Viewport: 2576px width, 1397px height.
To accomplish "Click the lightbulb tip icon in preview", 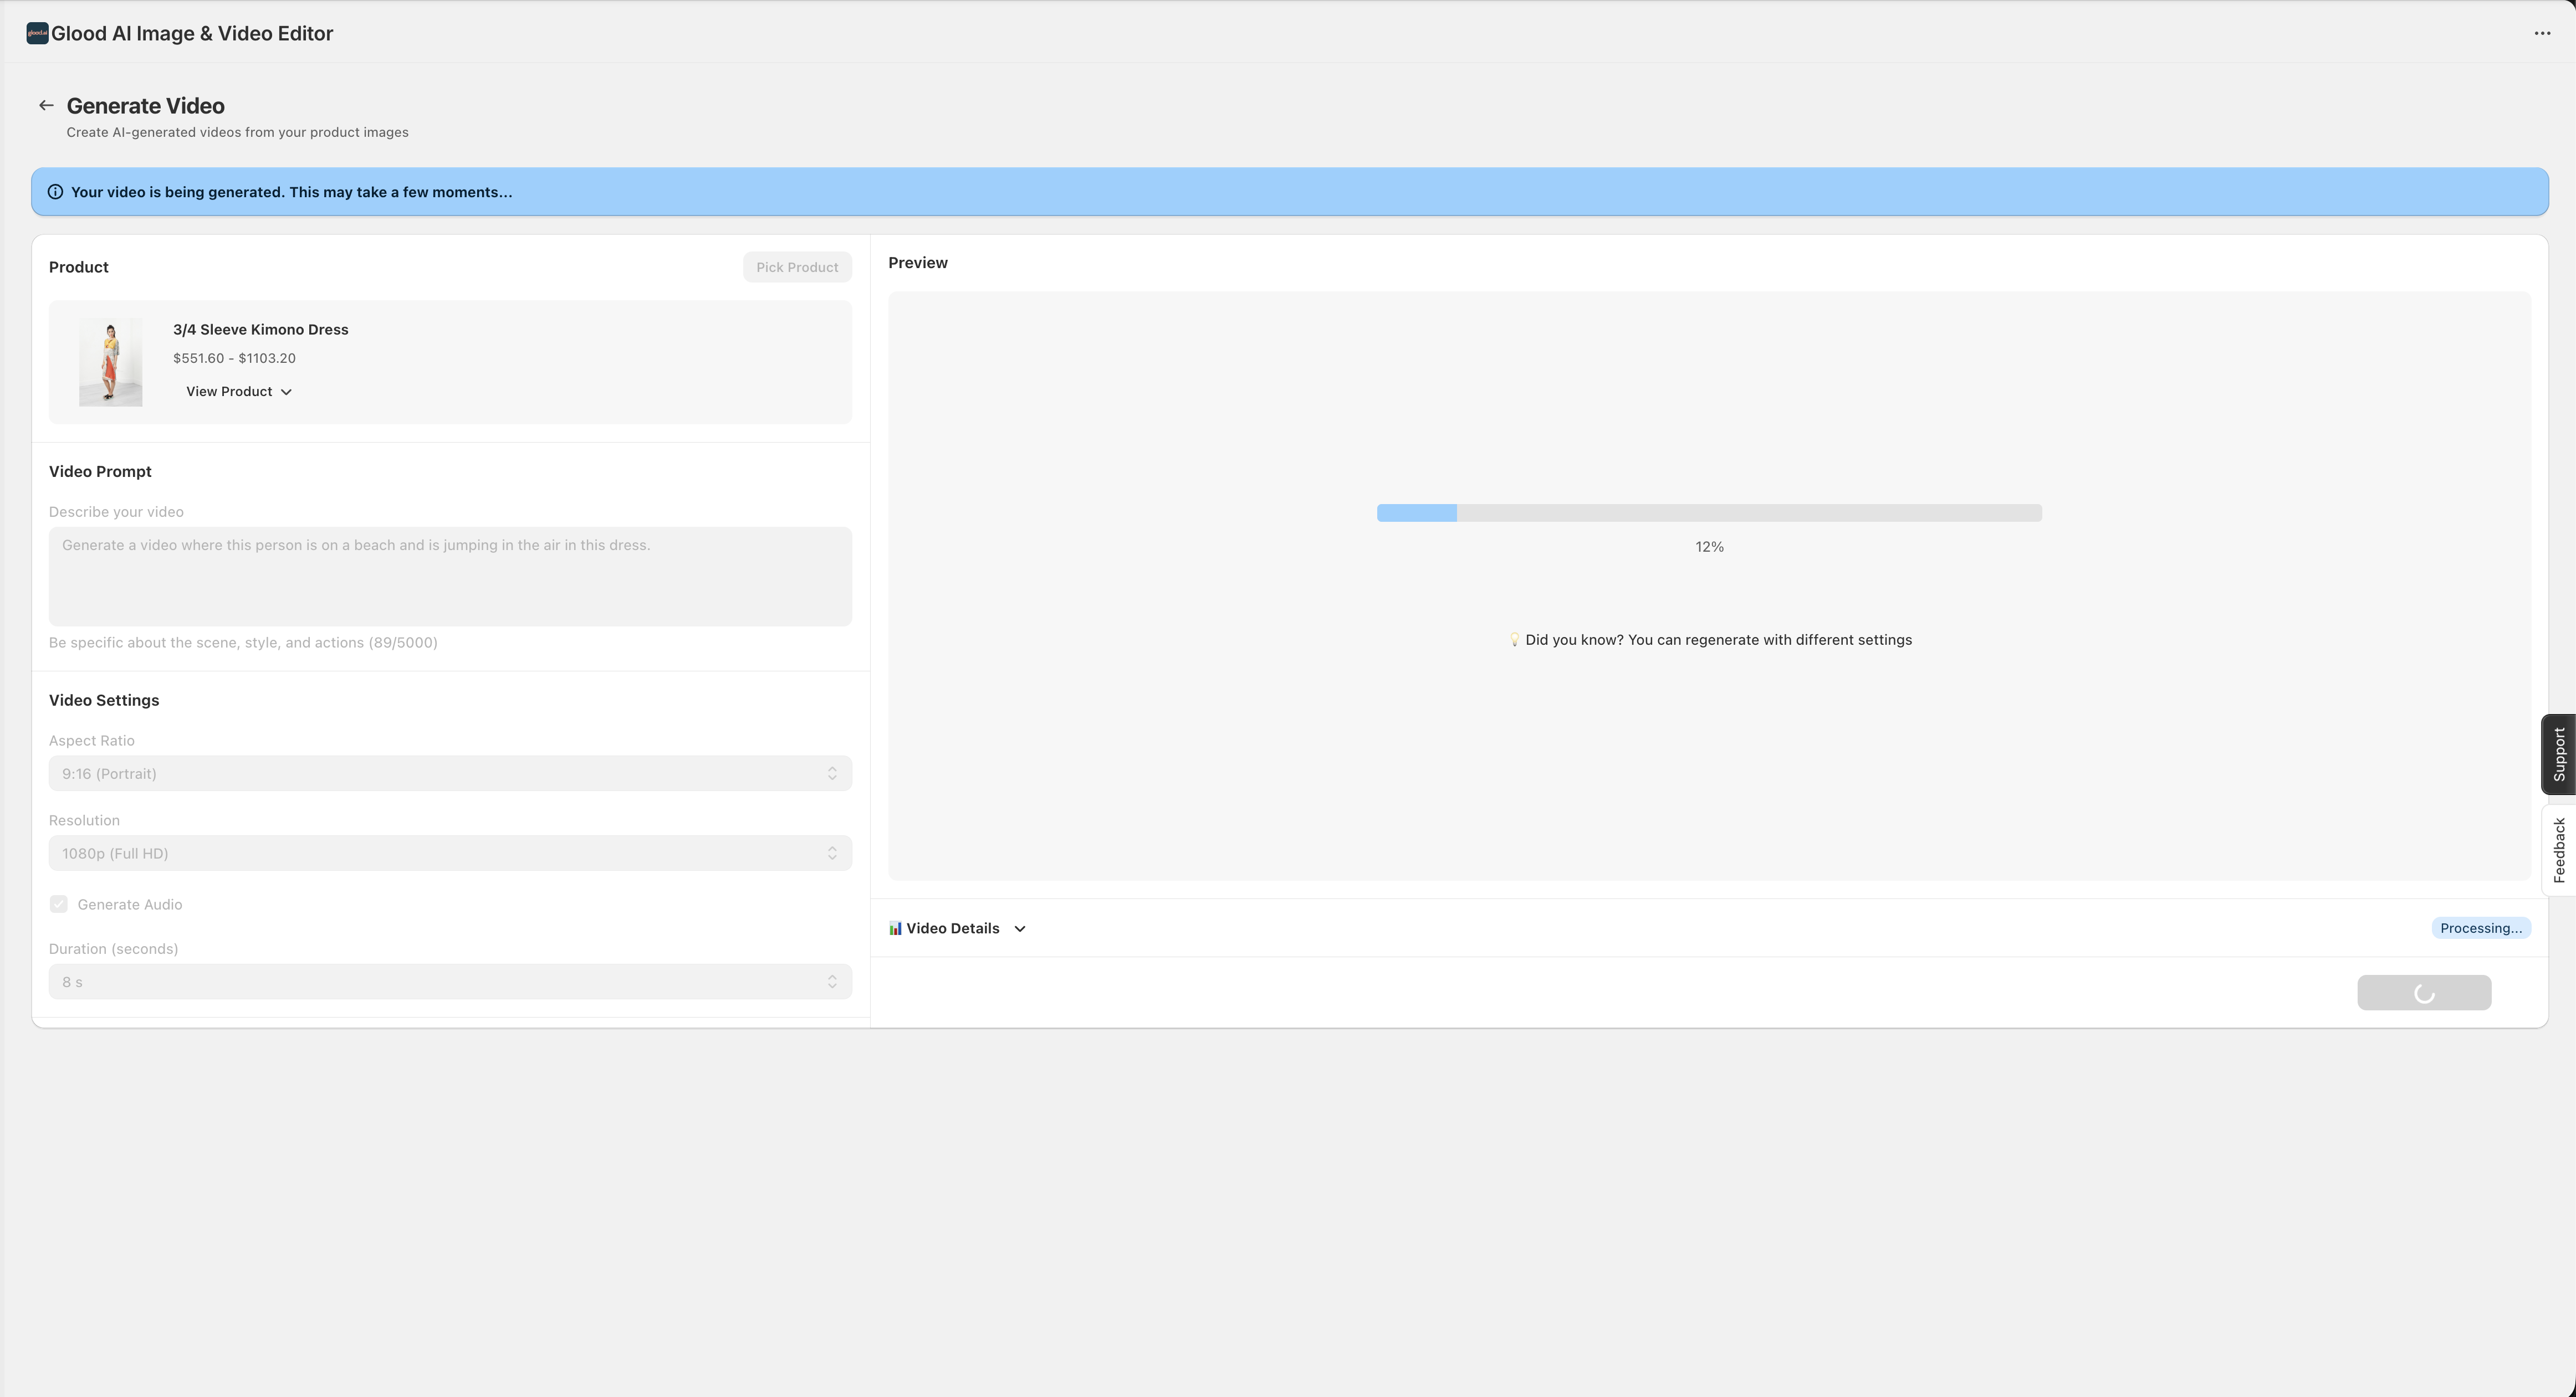I will pyautogui.click(x=1514, y=640).
